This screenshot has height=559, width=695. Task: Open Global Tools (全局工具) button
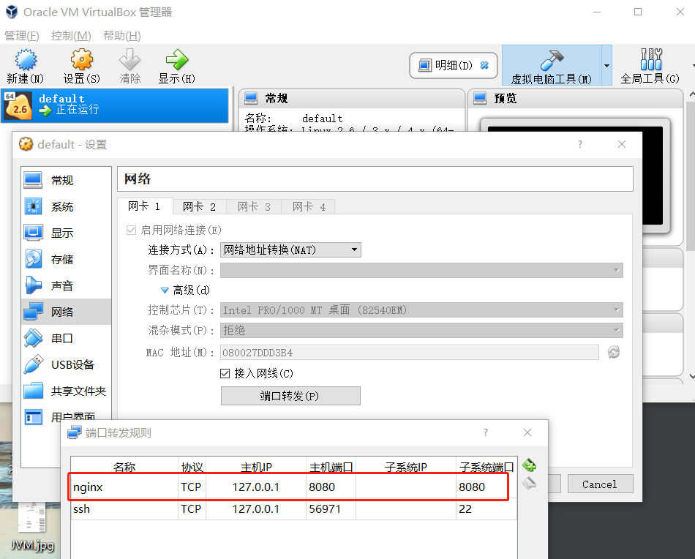(650, 66)
